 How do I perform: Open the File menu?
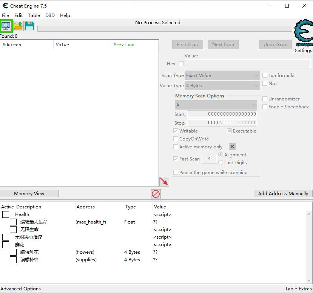5,15
